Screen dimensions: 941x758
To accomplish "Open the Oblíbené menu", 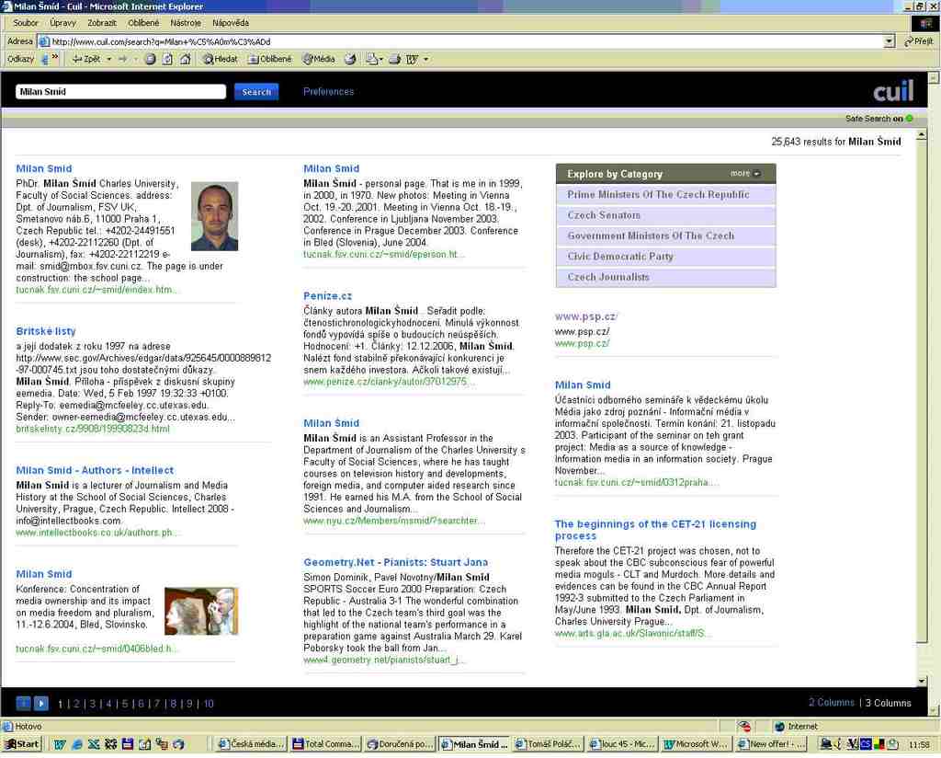I will coord(143,23).
